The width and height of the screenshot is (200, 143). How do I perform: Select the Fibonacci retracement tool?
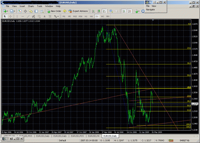click(x=39, y=16)
